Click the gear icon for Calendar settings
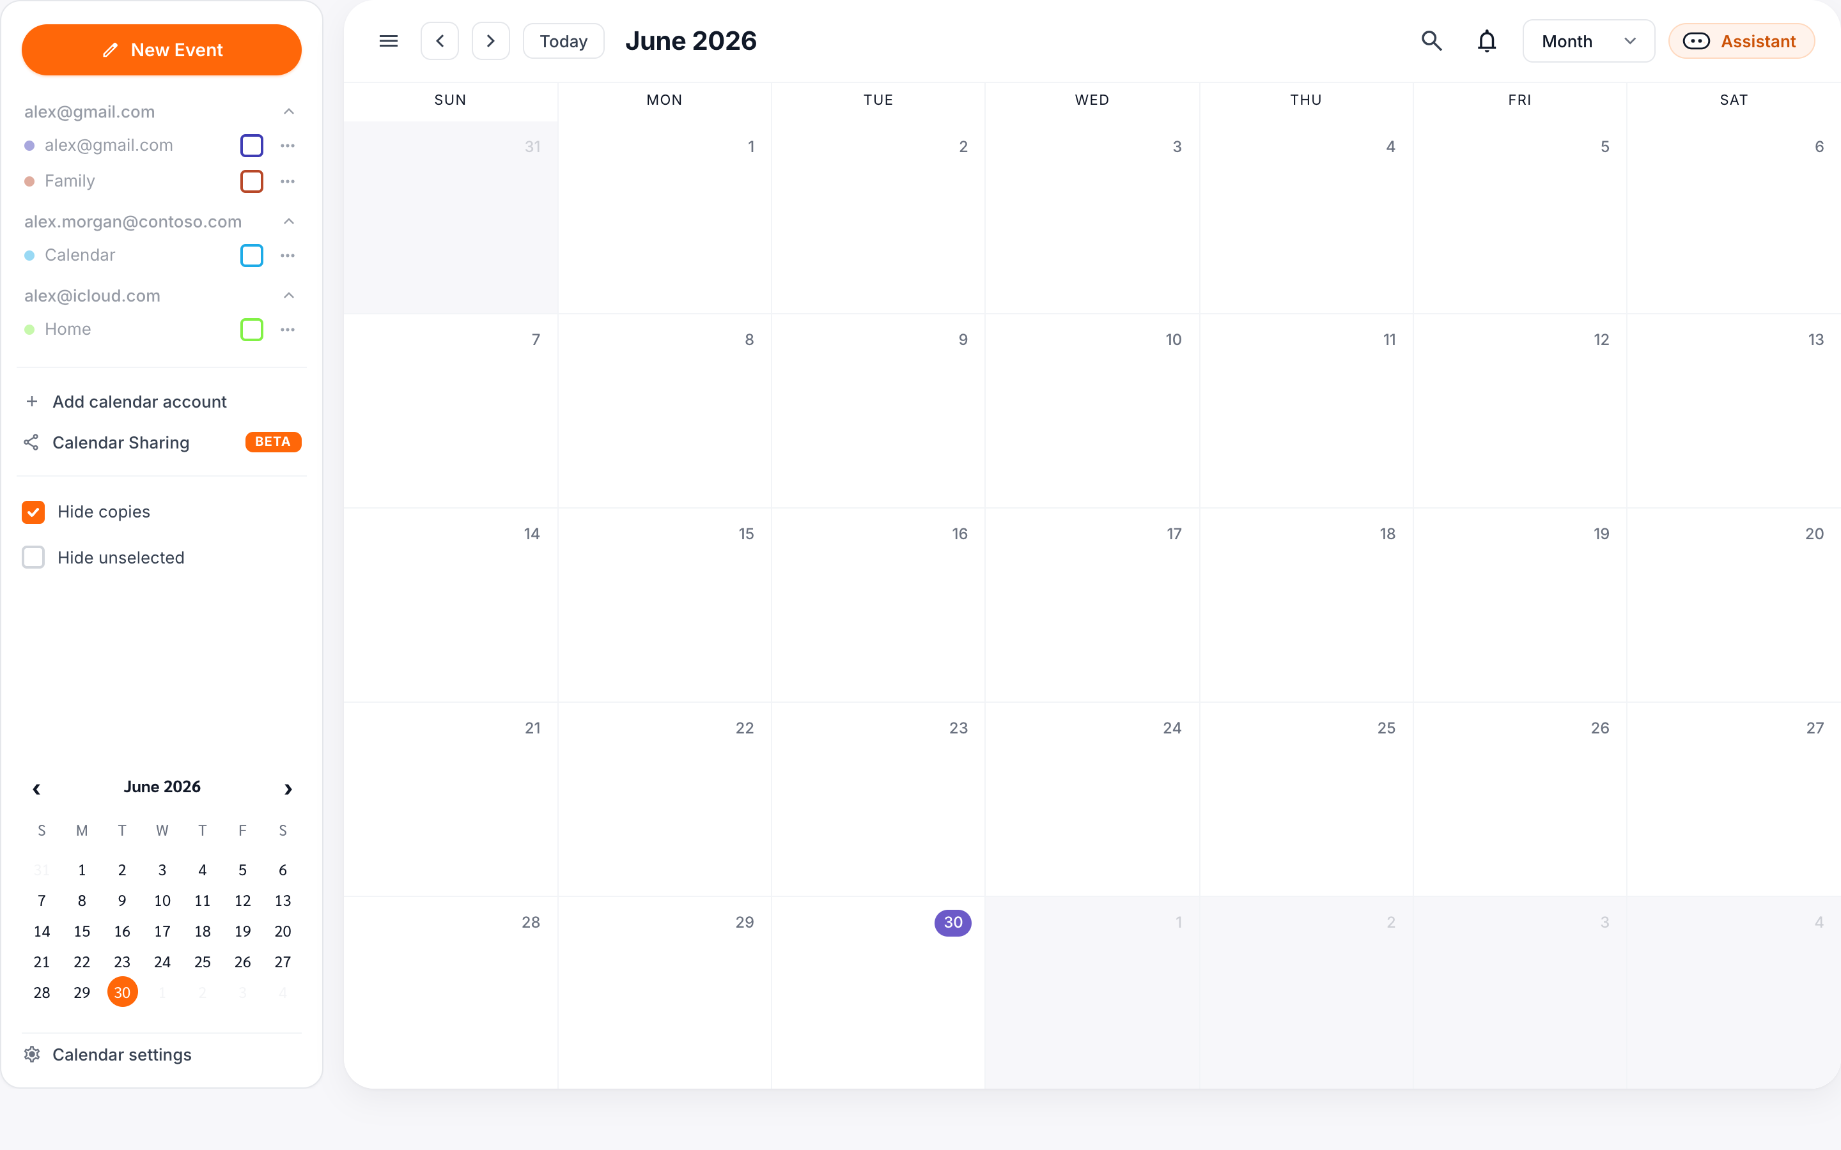The image size is (1841, 1150). tap(32, 1054)
